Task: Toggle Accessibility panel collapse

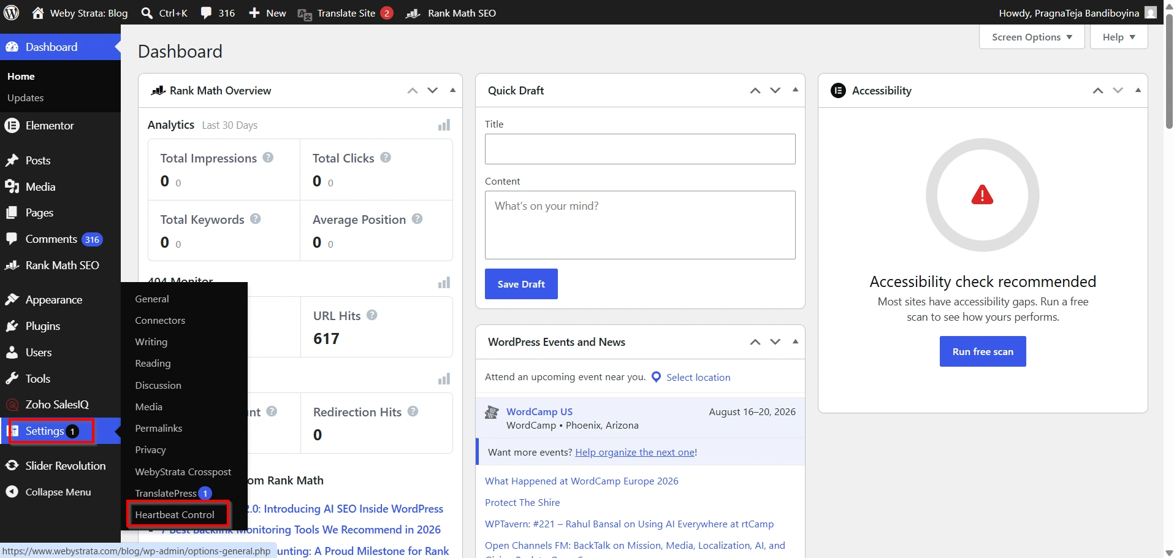Action: [1138, 90]
